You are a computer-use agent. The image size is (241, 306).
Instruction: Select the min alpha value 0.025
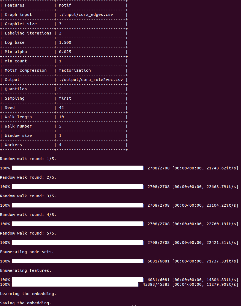(x=65, y=52)
